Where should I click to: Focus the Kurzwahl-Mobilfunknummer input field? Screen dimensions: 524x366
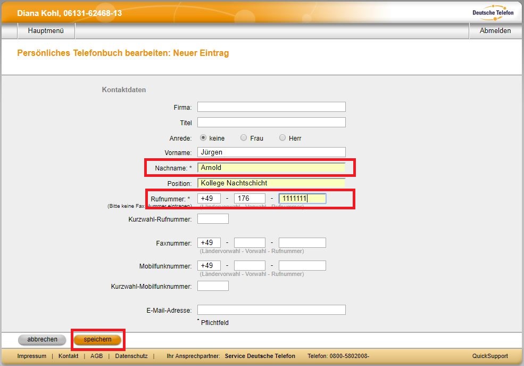pyautogui.click(x=213, y=286)
